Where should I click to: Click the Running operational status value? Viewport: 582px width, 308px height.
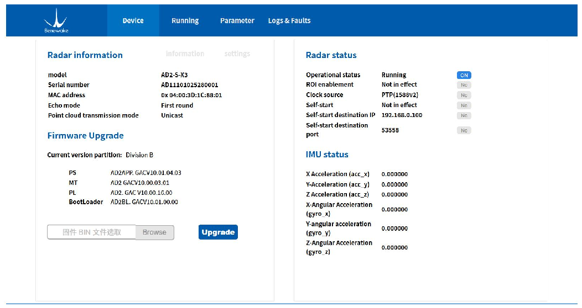pyautogui.click(x=394, y=75)
